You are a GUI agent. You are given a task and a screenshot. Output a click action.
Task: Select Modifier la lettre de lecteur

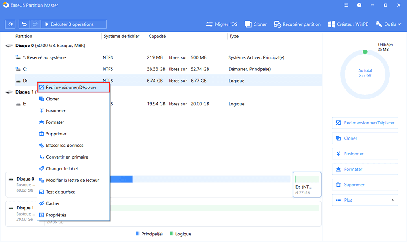pyautogui.click(x=74, y=180)
